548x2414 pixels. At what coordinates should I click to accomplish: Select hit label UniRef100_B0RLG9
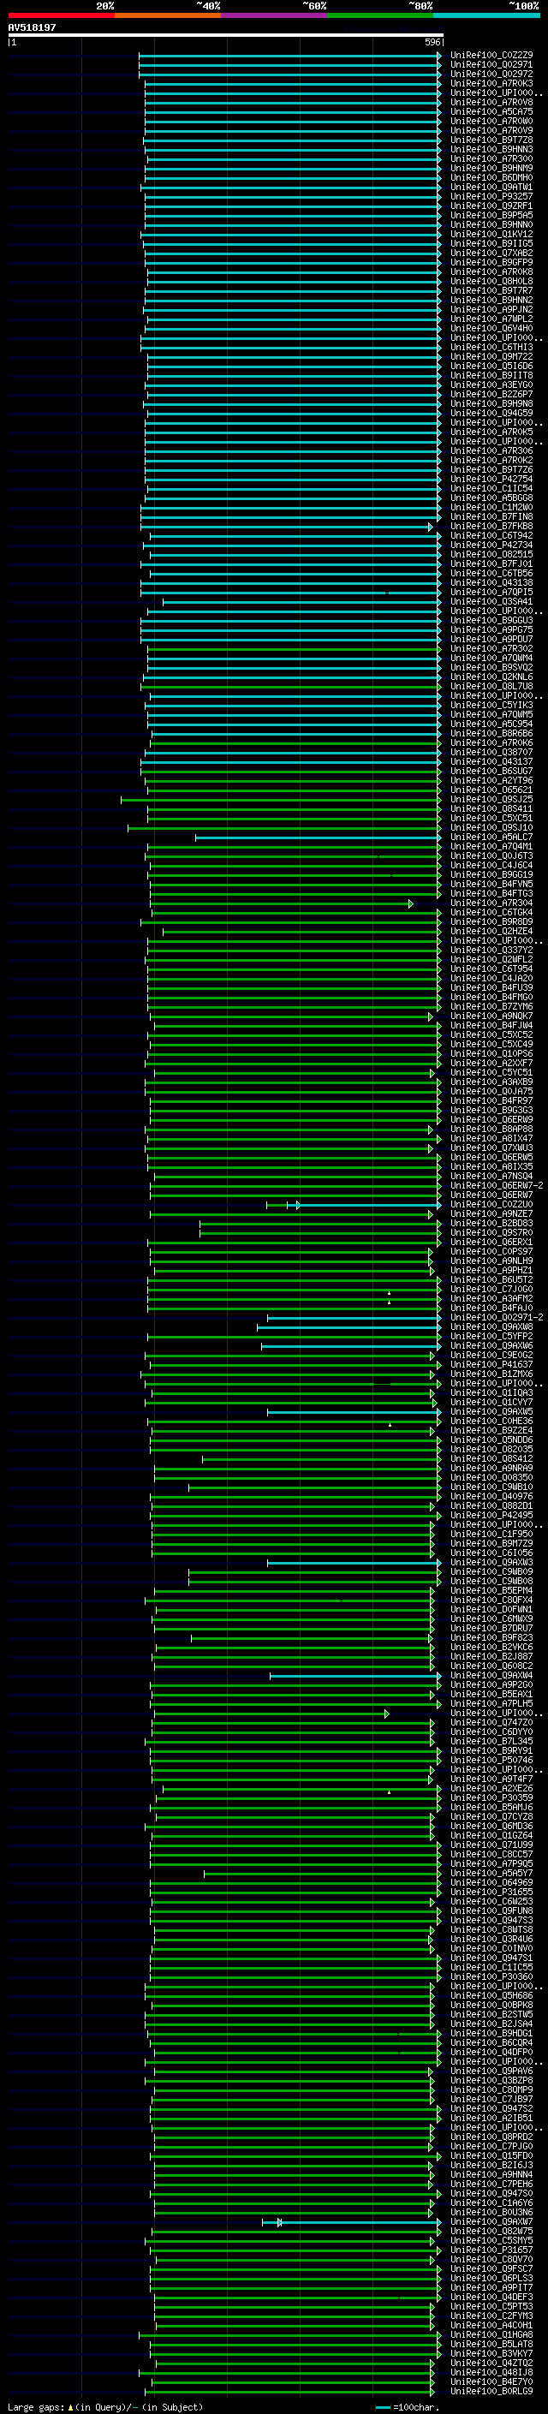pyautogui.click(x=491, y=2392)
